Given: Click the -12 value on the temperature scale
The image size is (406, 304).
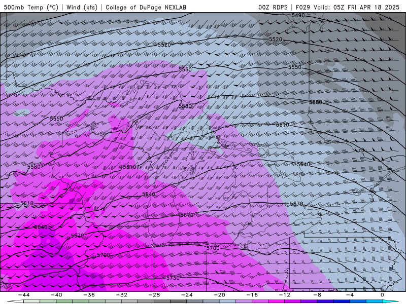Looking at the screenshot, I should (x=285, y=295).
